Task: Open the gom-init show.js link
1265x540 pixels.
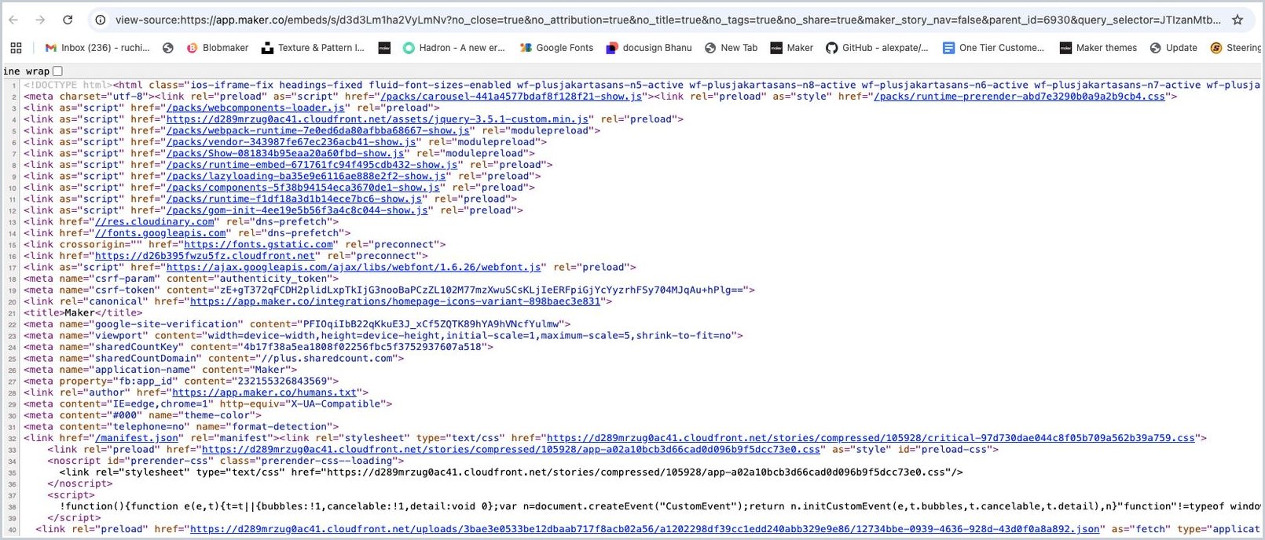Action: (297, 210)
